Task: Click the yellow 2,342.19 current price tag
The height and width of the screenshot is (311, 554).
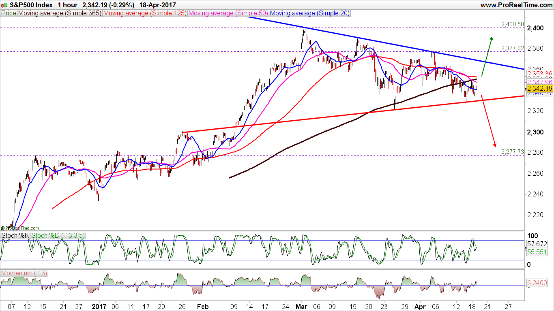Action: point(540,88)
